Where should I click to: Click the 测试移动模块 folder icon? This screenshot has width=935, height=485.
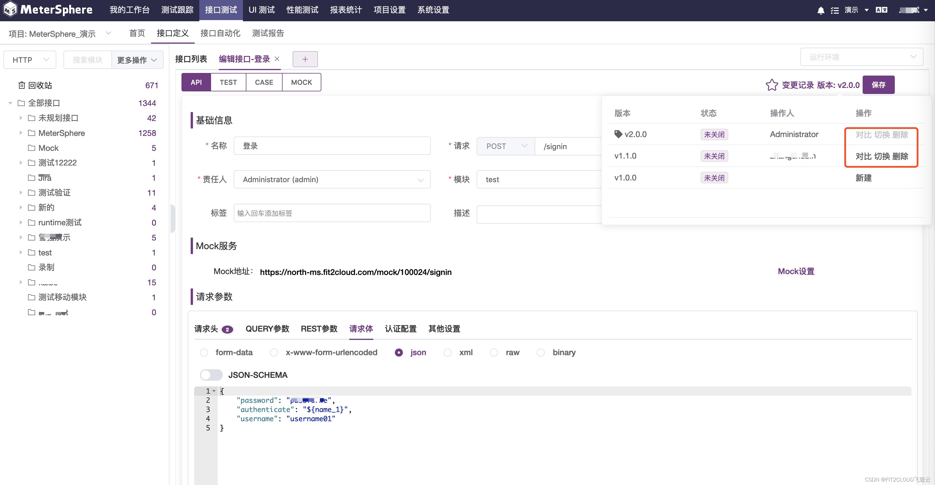point(32,297)
